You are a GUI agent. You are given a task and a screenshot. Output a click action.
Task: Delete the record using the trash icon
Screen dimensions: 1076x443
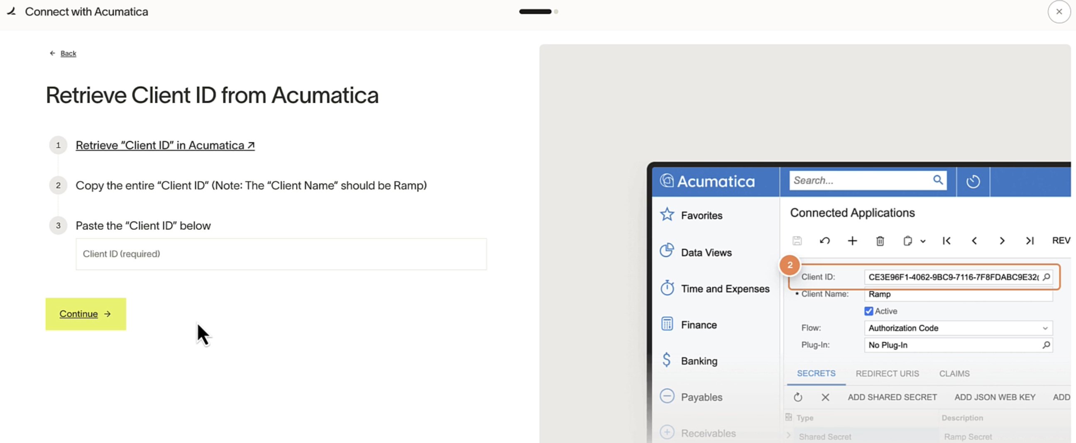point(880,241)
